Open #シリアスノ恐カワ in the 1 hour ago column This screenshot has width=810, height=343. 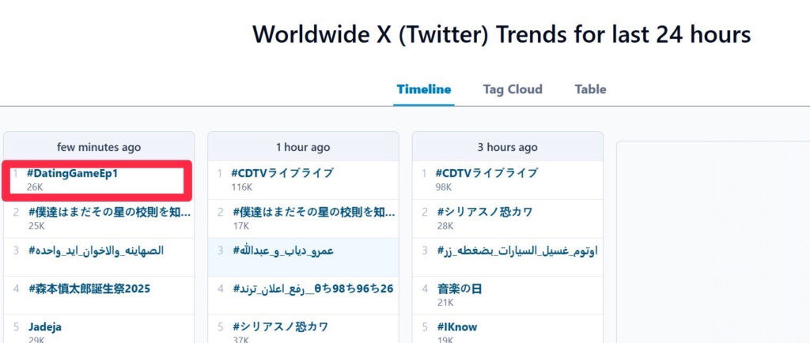pos(280,326)
